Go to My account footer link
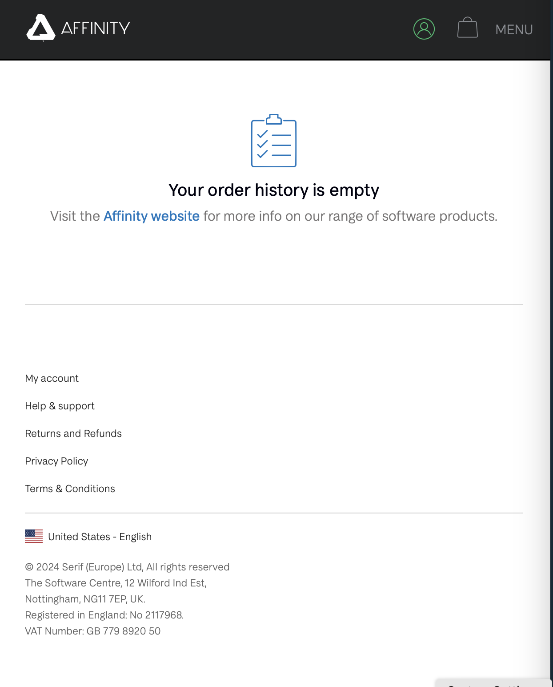This screenshot has height=687, width=553. 52,378
